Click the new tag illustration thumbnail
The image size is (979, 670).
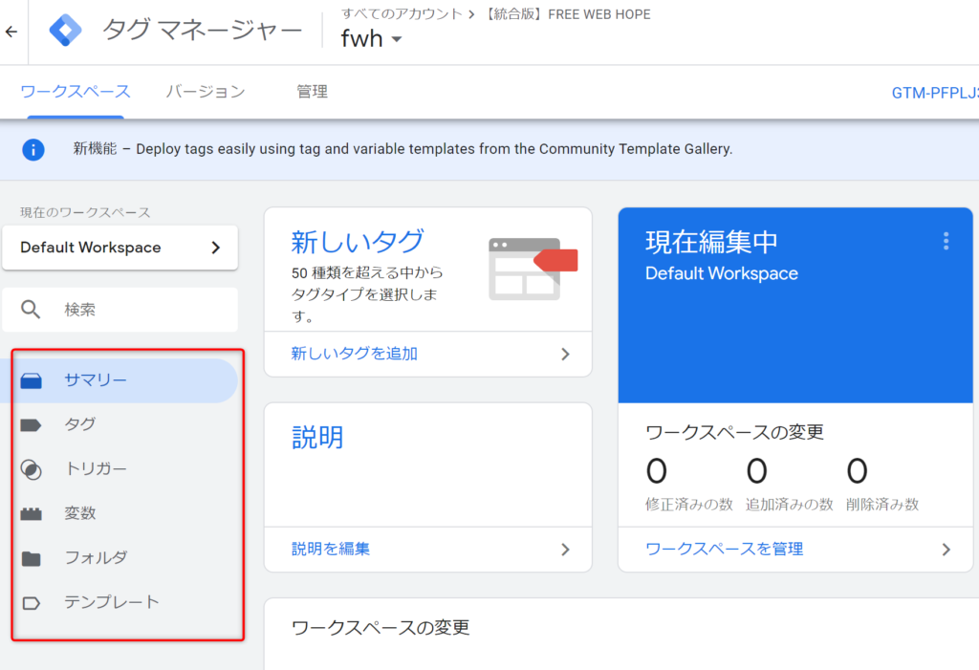coord(533,269)
